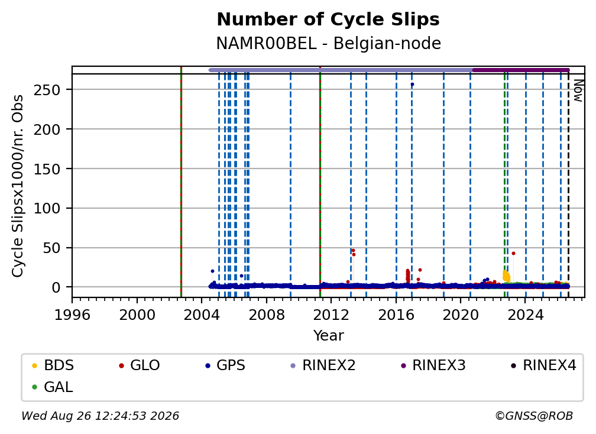Click the BDS yellow legend marker
596x434 pixels.
click(34, 365)
